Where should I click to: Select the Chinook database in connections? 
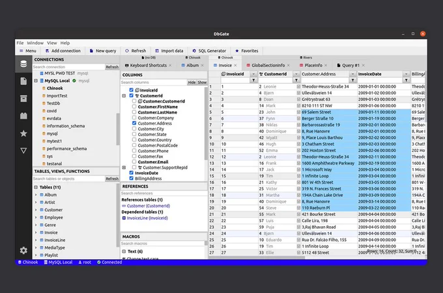tap(55, 88)
